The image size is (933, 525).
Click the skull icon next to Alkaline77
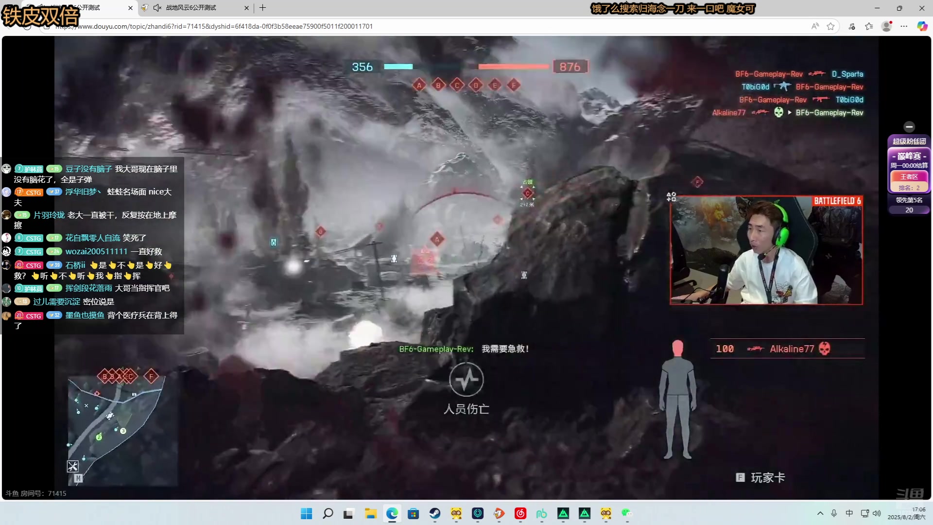(x=825, y=349)
